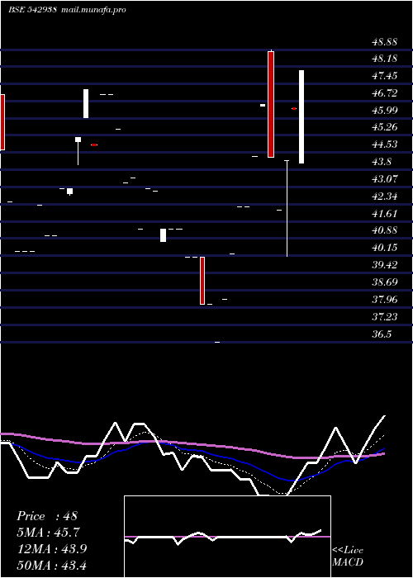Image resolution: width=413 pixels, height=578 pixels.
Task: Select the 47.45 price axis label
Action: tap(385, 76)
